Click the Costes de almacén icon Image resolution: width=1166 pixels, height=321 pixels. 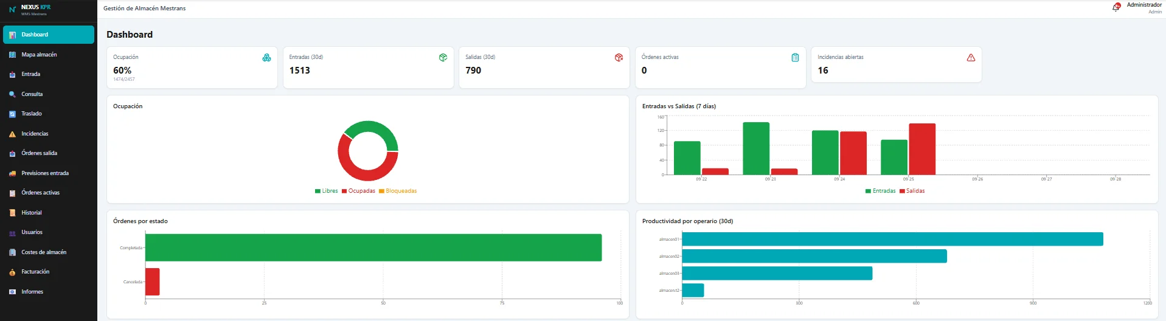12,252
